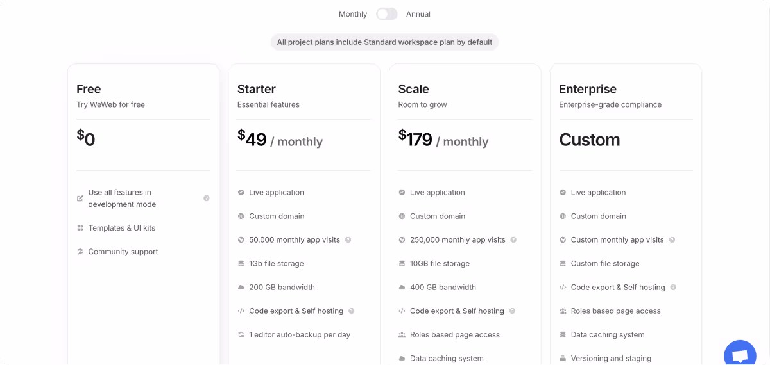The image size is (770, 365).
Task: Click the Starter plan heading
Action: tap(257, 89)
